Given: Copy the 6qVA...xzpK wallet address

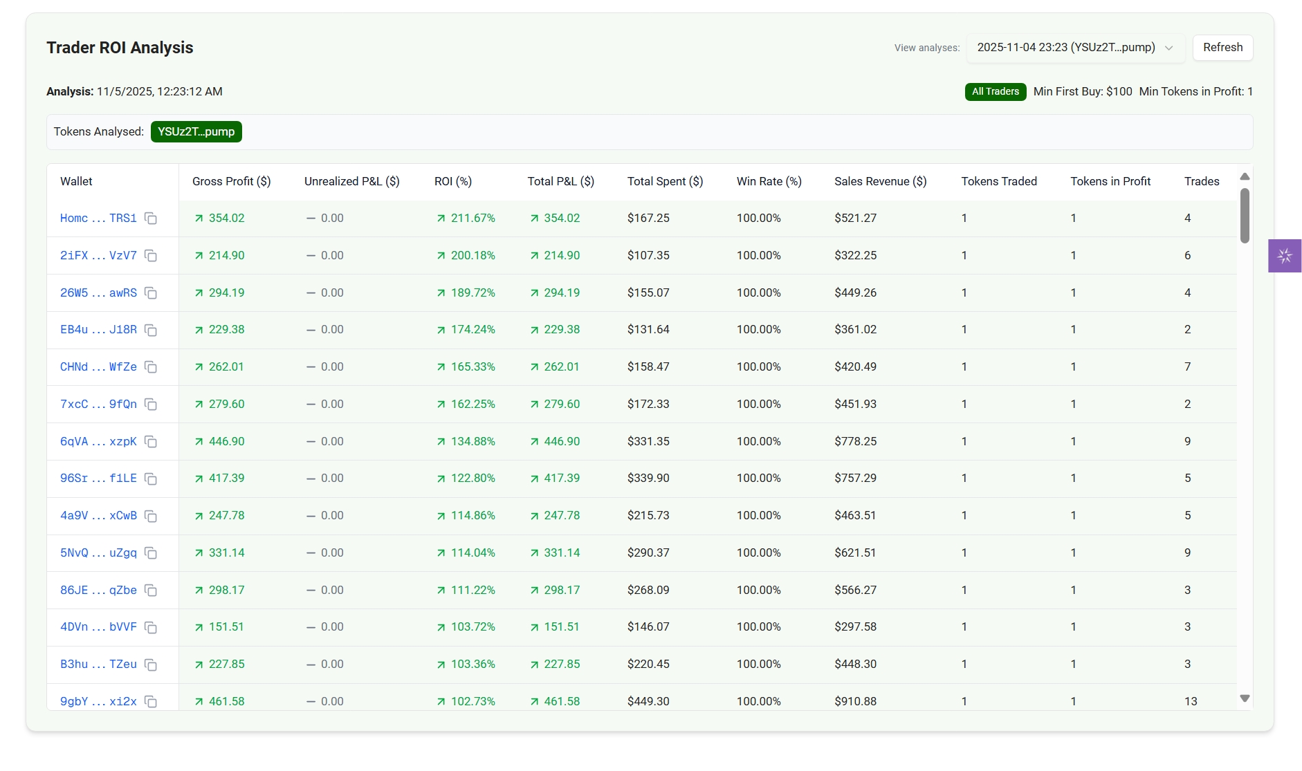Looking at the screenshot, I should [x=151, y=442].
